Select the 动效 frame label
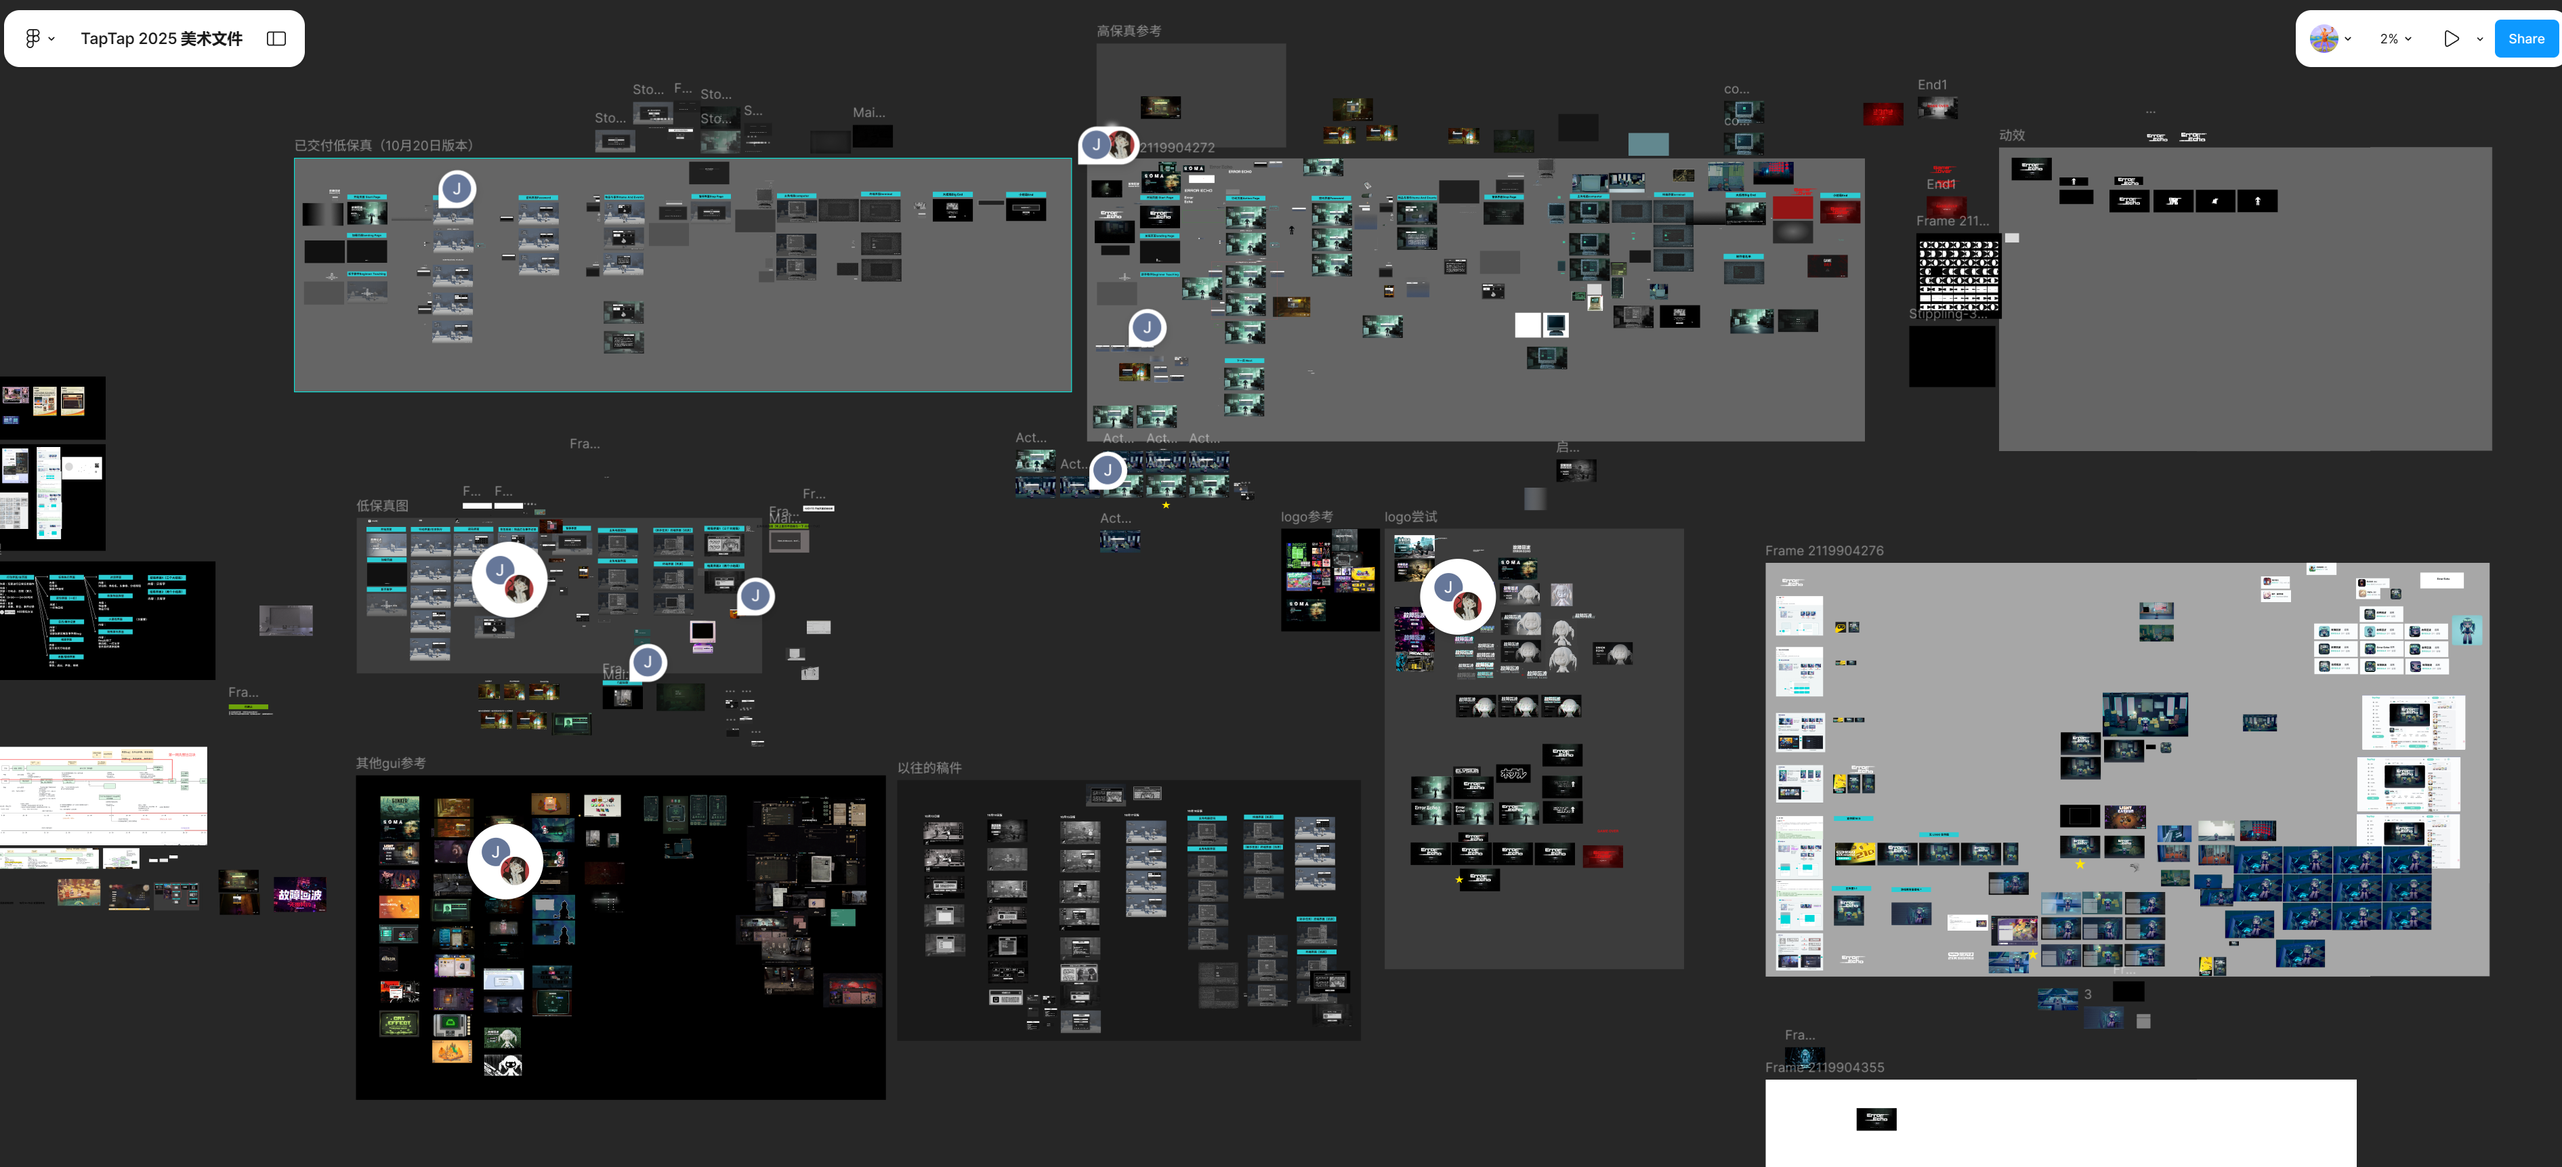This screenshot has width=2562, height=1167. coord(2011,135)
